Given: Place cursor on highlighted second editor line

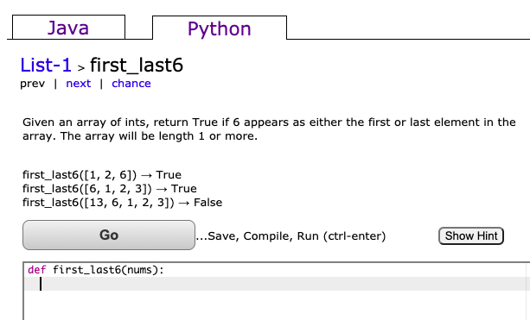Looking at the screenshot, I should click(x=278, y=284).
